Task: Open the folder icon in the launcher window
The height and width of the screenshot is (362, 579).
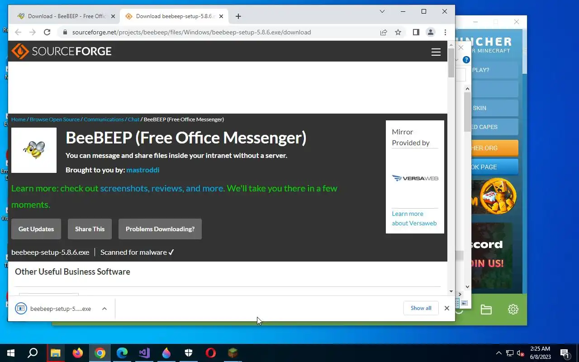Action: [x=486, y=310]
